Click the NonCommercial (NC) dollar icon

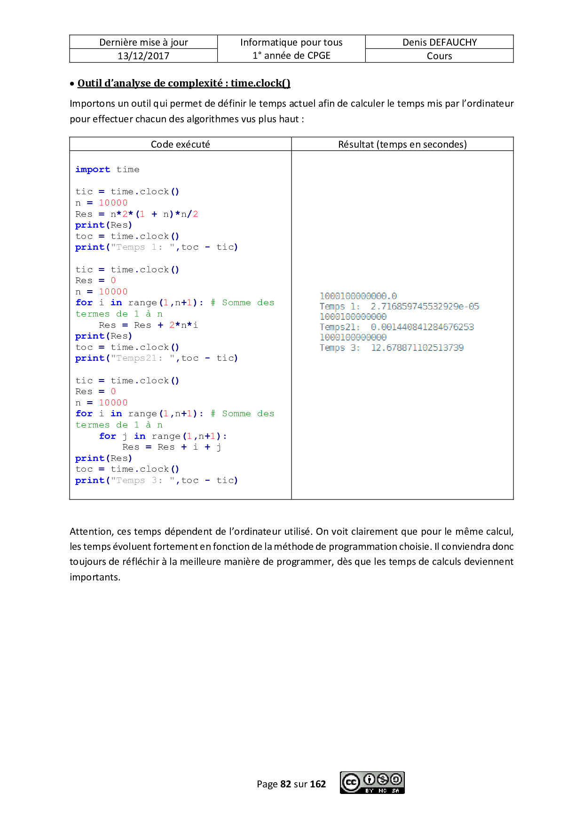click(x=383, y=779)
